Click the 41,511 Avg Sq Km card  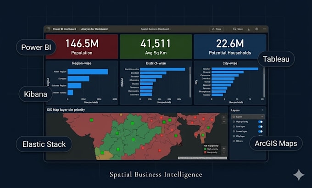(x=156, y=47)
